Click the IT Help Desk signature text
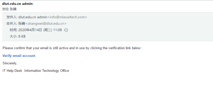Viewport: 213px width, 104px height. point(12,71)
